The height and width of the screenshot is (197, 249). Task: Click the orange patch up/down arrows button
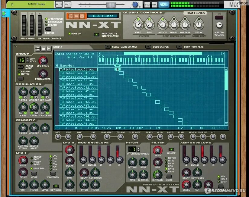point(71,16)
